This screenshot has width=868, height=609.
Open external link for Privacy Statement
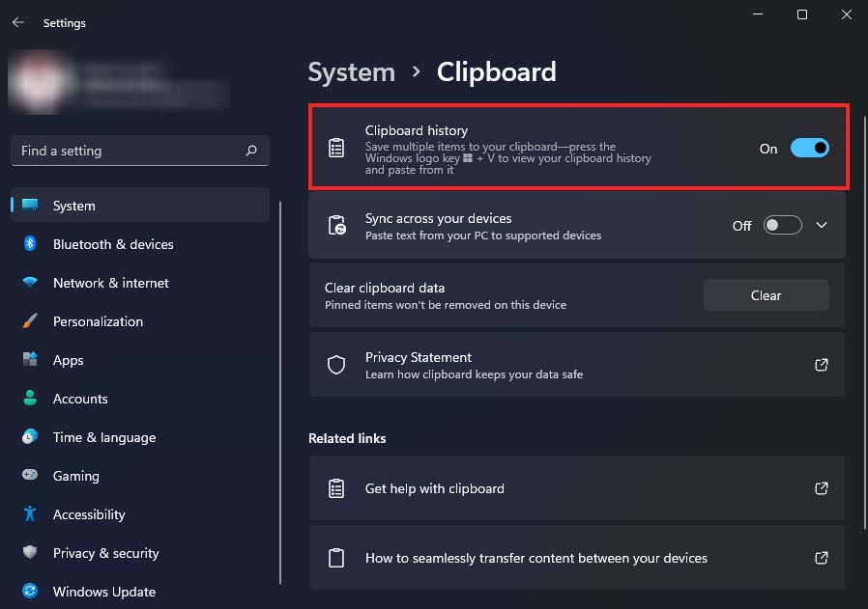(821, 365)
